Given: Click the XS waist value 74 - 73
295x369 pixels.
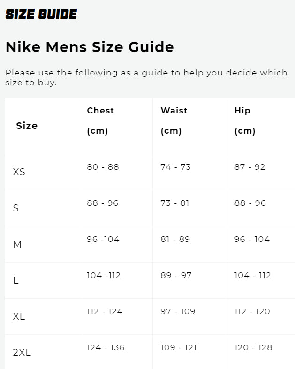Looking at the screenshot, I should 175,167.
